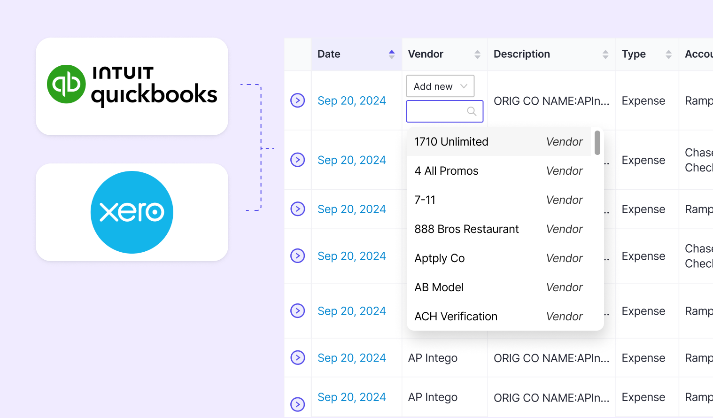This screenshot has height=418, width=713.
Task: Expand the fourth Sep 20 transaction row
Action: point(297,256)
